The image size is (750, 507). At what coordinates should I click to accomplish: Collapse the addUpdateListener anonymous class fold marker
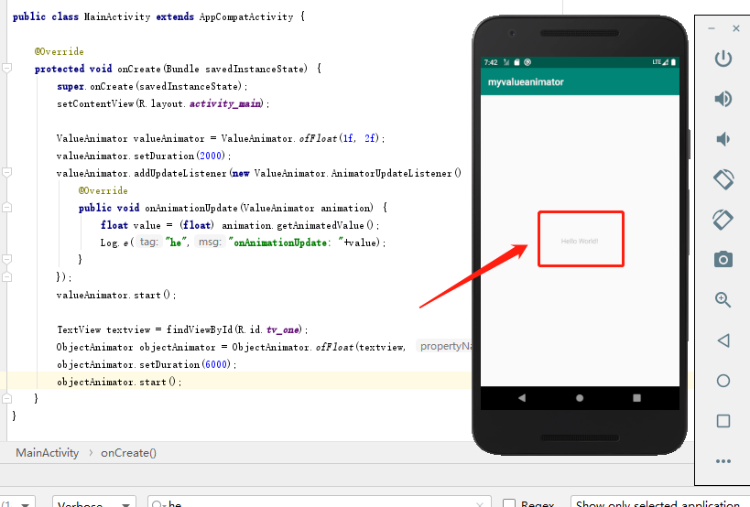(6, 172)
